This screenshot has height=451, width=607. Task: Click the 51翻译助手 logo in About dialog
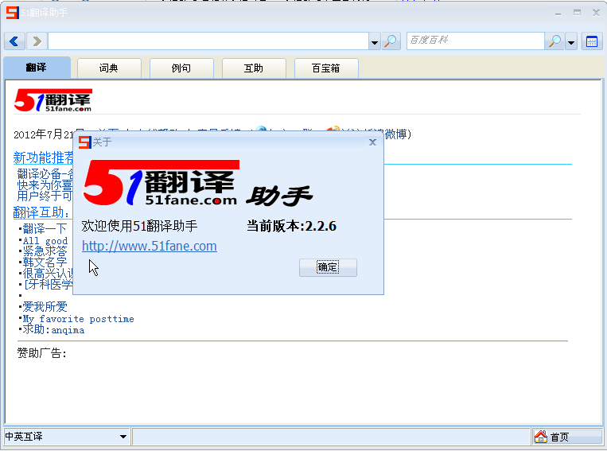(197, 183)
